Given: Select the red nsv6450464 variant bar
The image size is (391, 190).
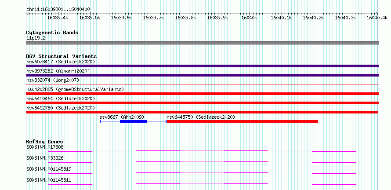Looking at the screenshot, I should point(202,103).
